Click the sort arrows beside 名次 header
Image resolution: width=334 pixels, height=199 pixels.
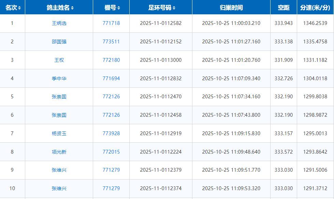pyautogui.click(x=19, y=8)
